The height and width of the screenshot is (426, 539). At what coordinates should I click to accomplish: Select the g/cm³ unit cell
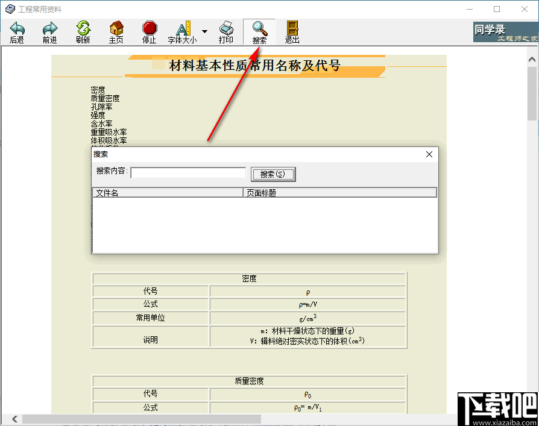(x=307, y=318)
